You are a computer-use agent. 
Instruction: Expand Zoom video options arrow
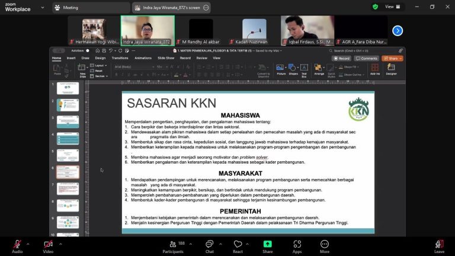60,244
